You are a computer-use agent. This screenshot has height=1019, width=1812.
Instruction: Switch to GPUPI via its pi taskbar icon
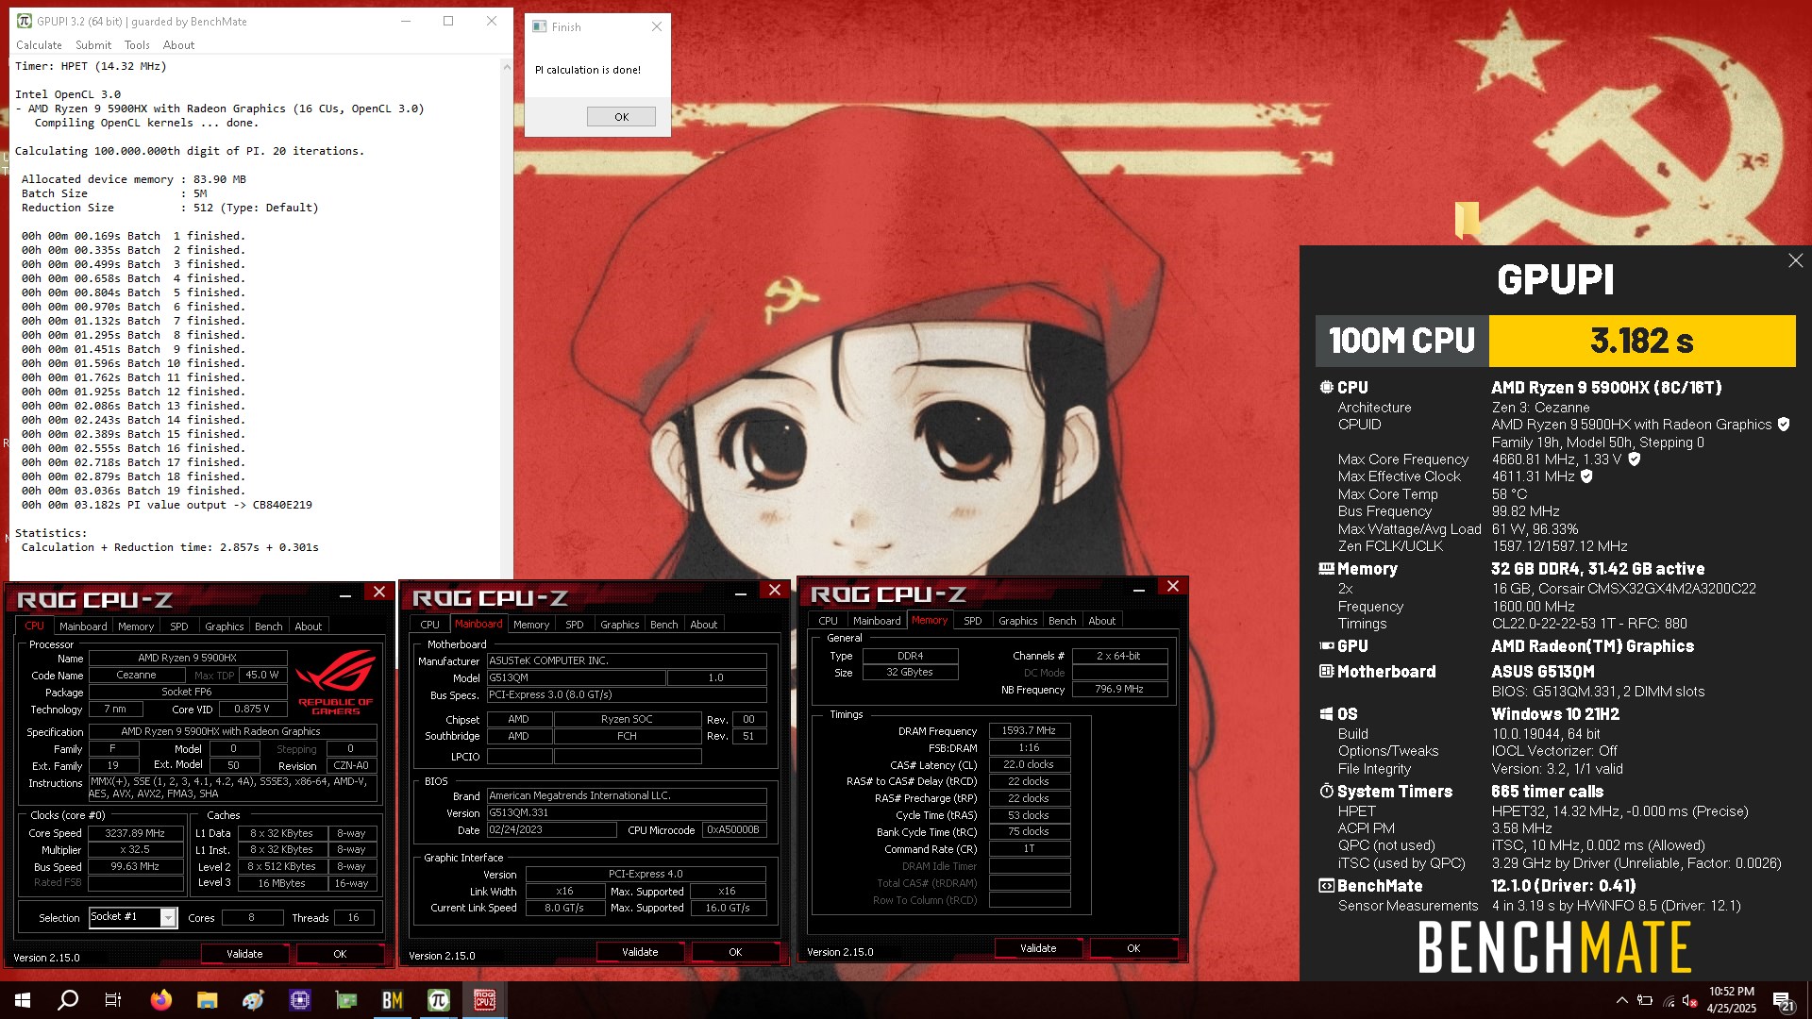[x=439, y=1000]
